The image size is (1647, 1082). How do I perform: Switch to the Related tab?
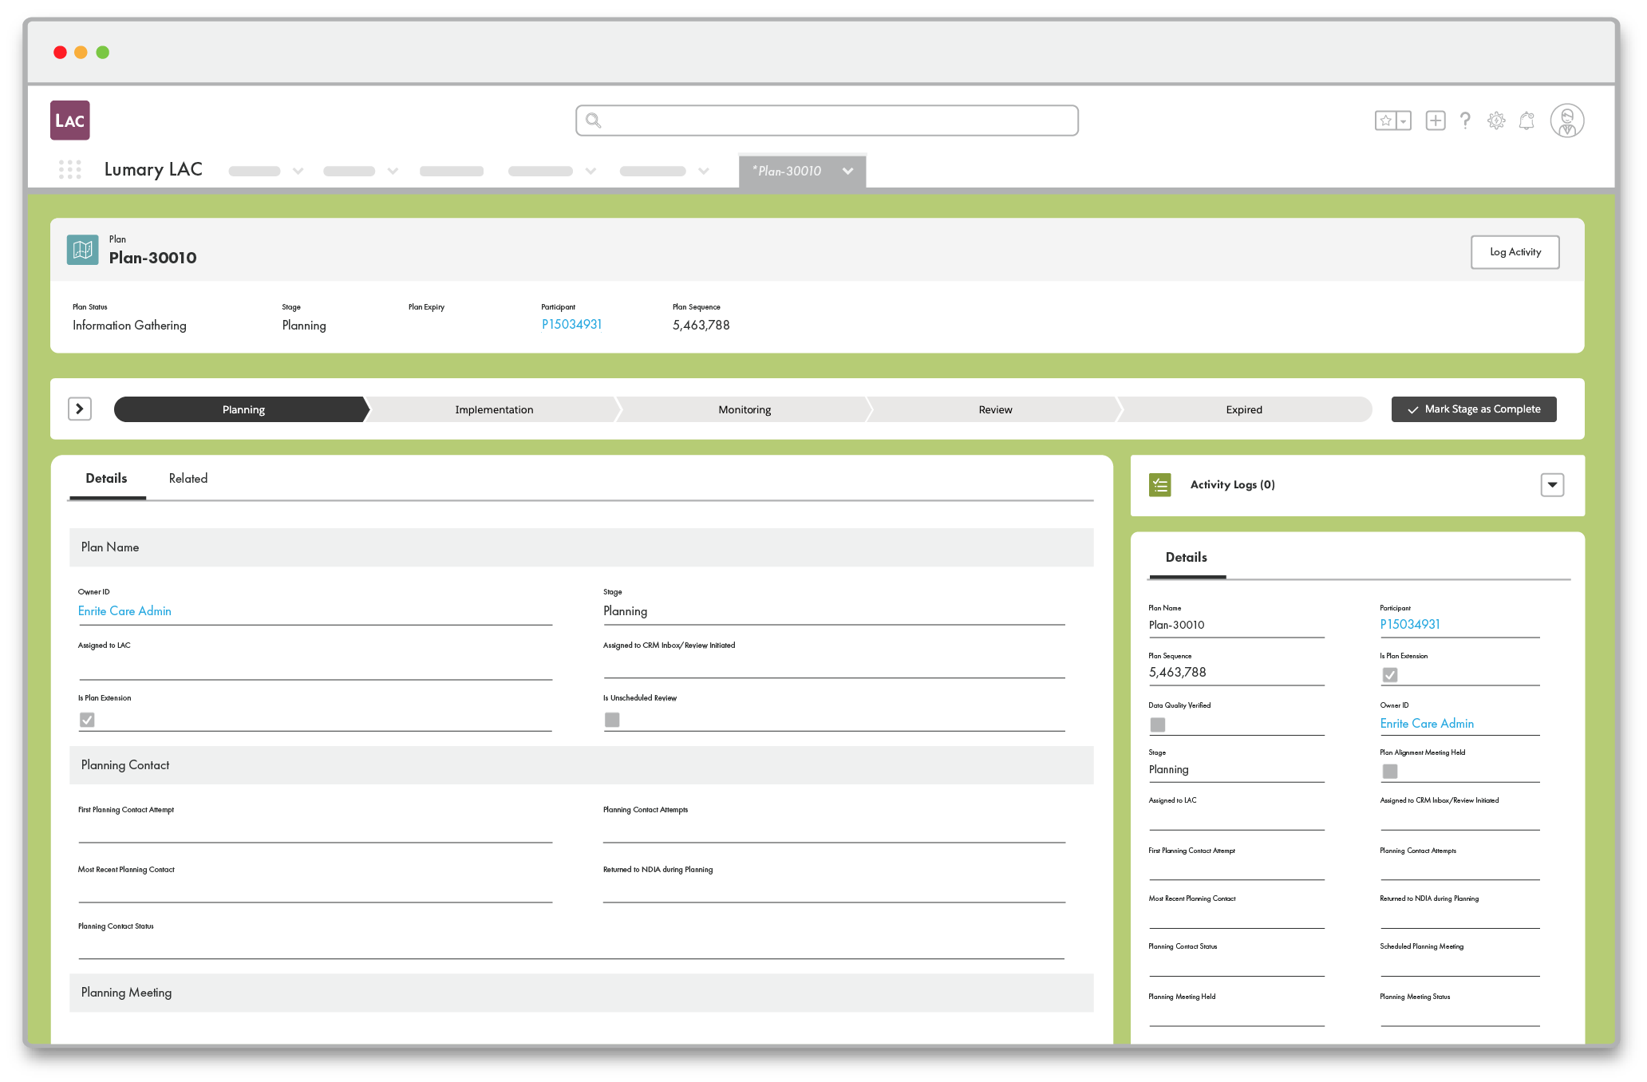(188, 479)
